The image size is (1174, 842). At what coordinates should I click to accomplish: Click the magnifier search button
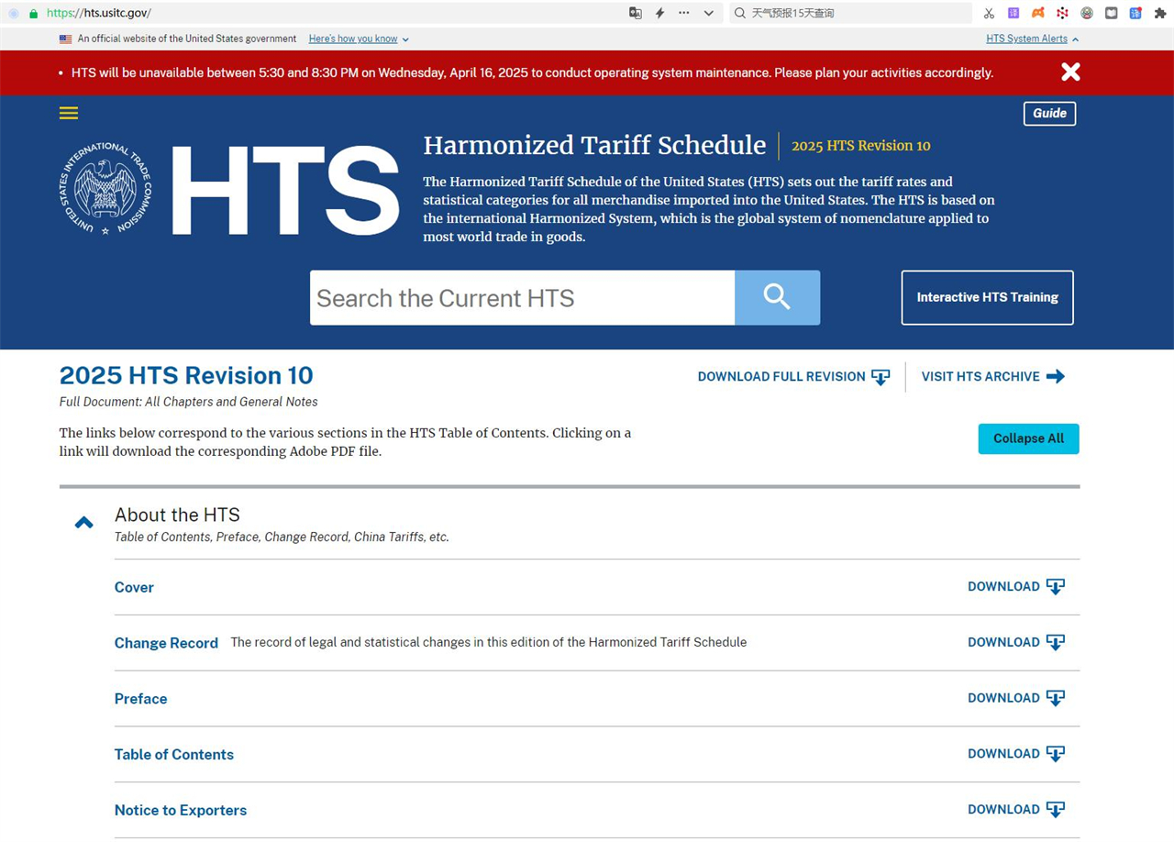(777, 297)
